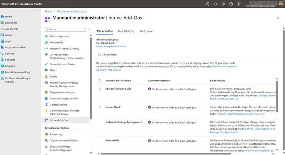The image size is (285, 155).
Task: Click the Geräte icon in sidebar
Action: (x=2, y=35)
